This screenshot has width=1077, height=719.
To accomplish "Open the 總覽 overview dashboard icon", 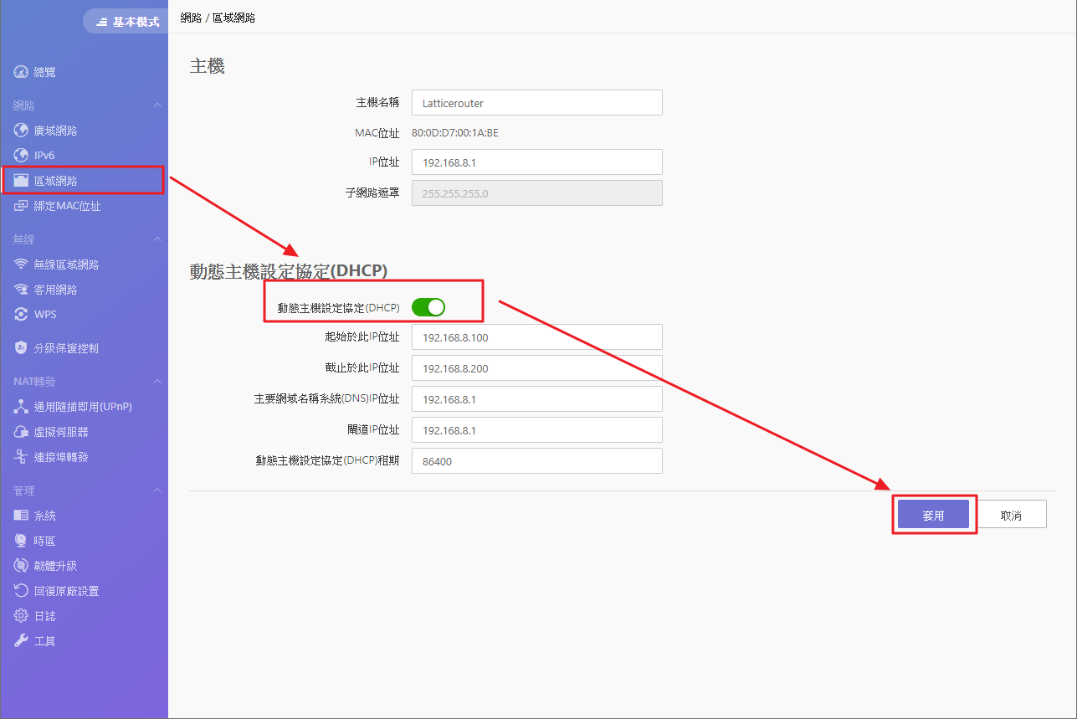I will (x=21, y=72).
